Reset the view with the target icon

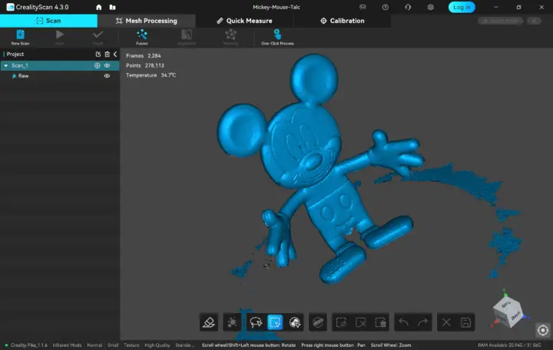(x=543, y=330)
